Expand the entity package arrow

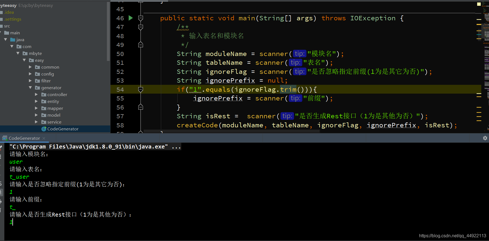[36, 101]
